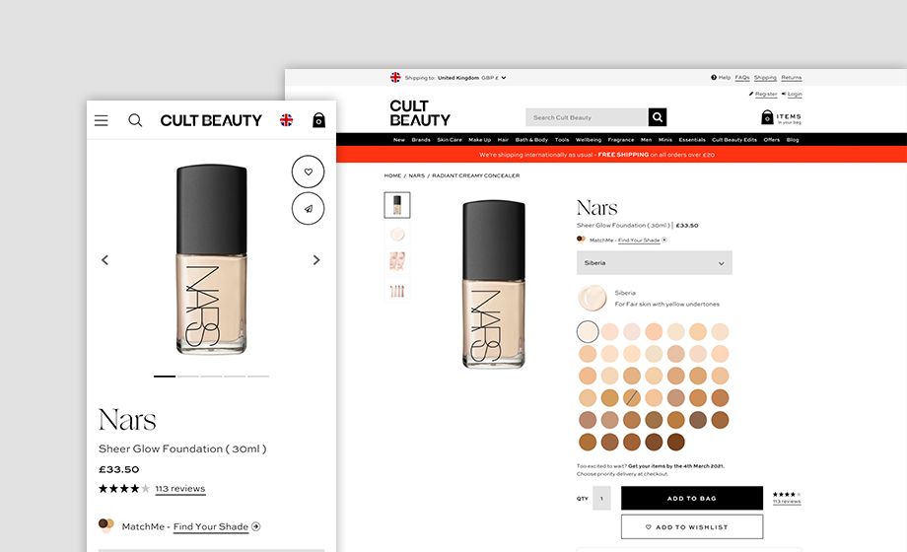The image size is (907, 552).
Task: Select the bottle thumbnail in desktop gallery
Action: (x=397, y=205)
